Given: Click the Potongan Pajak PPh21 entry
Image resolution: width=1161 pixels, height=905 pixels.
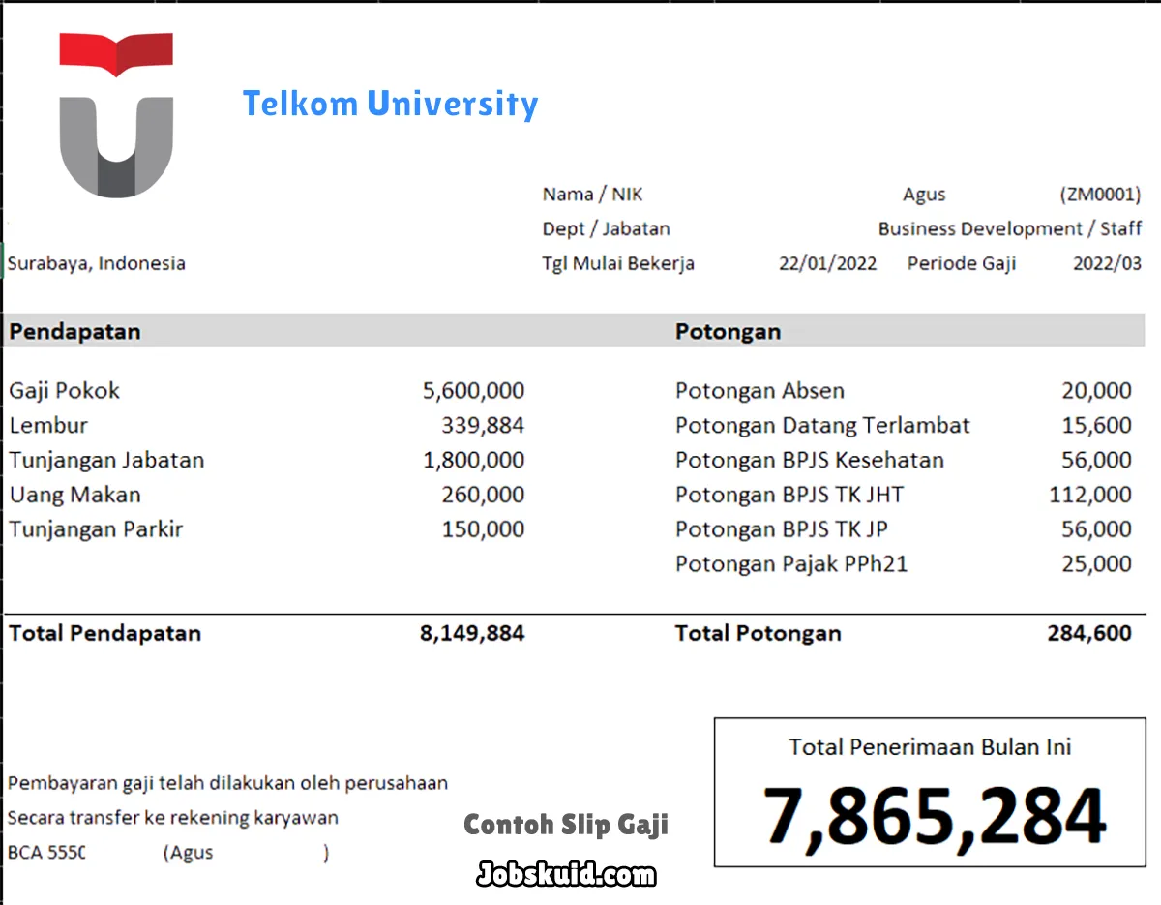Looking at the screenshot, I should coord(790,563).
